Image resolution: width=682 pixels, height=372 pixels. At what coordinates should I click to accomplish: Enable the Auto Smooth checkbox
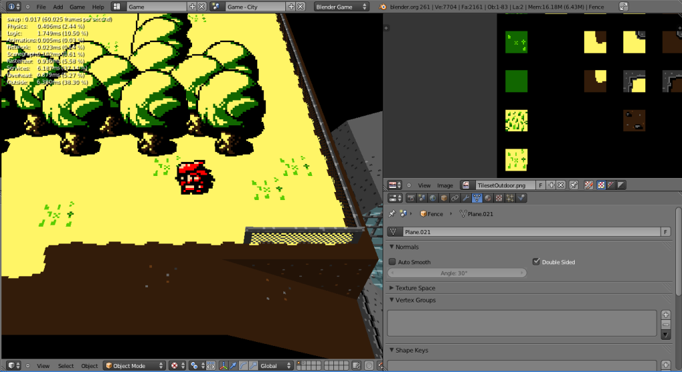tap(393, 262)
